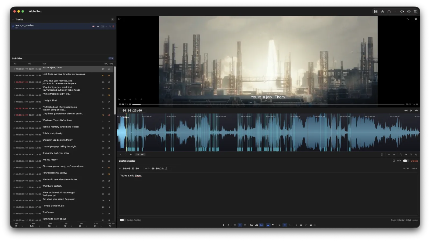Click the subtitle list scrollbar

tap(115, 90)
